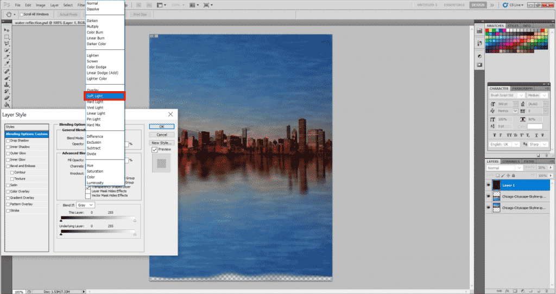Click Lock transparent pixels icon

(497, 175)
